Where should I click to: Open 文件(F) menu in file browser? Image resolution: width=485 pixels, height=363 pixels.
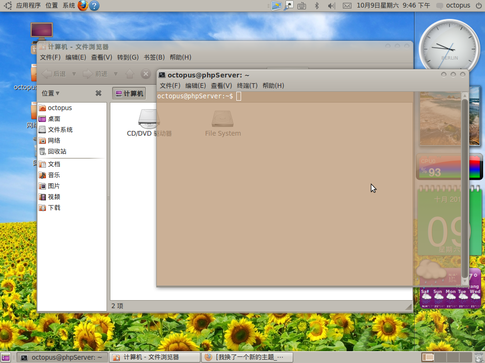tap(50, 57)
